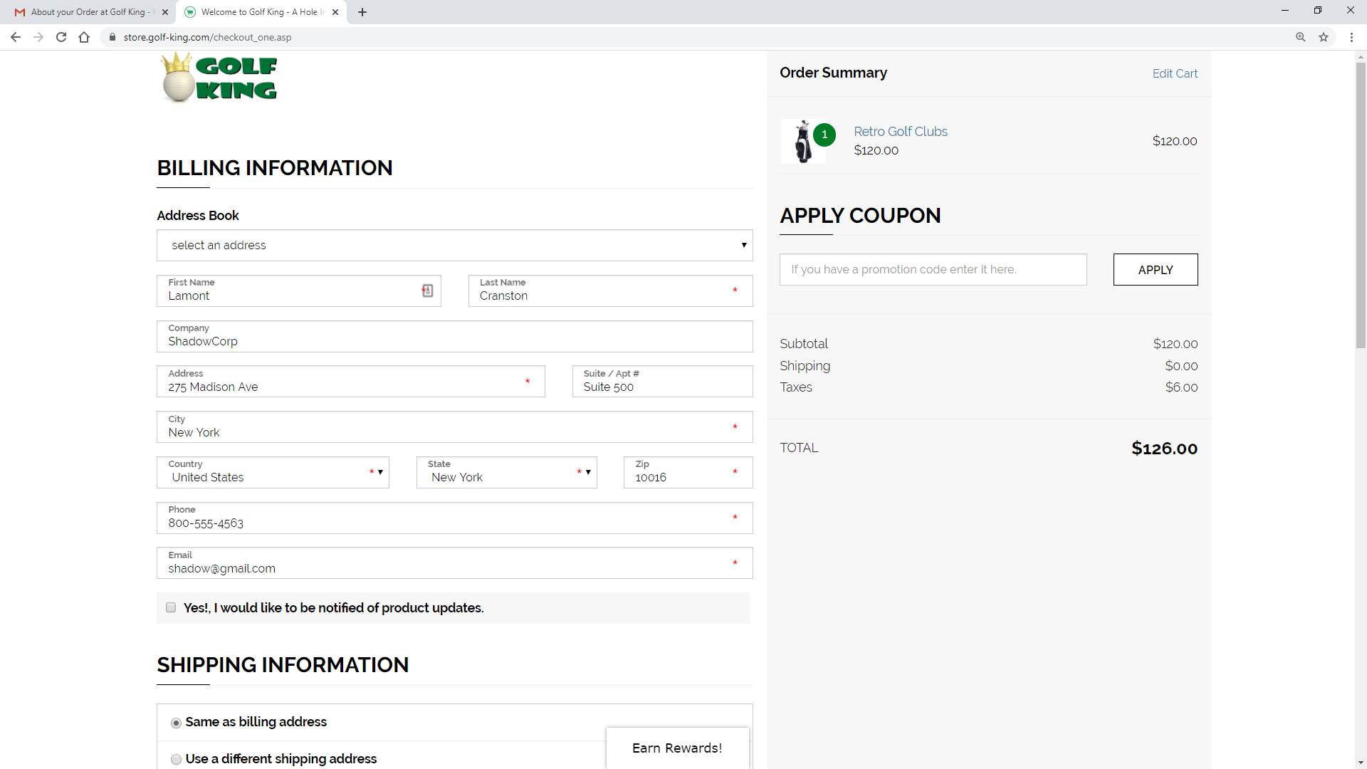The height and width of the screenshot is (769, 1367).
Task: Select Same as billing address option
Action: [x=176, y=723]
